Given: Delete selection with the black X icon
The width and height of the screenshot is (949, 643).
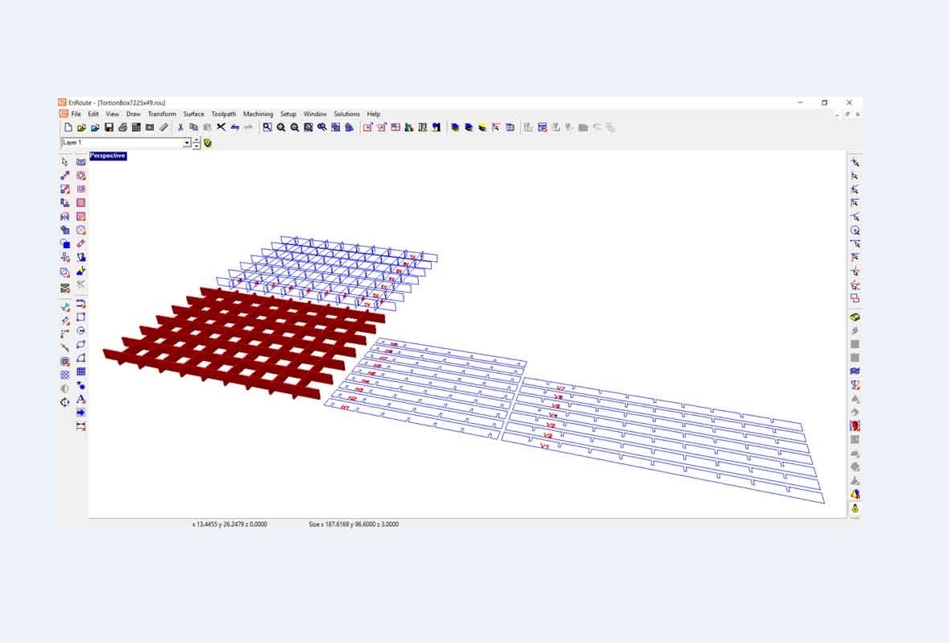Looking at the screenshot, I should (221, 128).
